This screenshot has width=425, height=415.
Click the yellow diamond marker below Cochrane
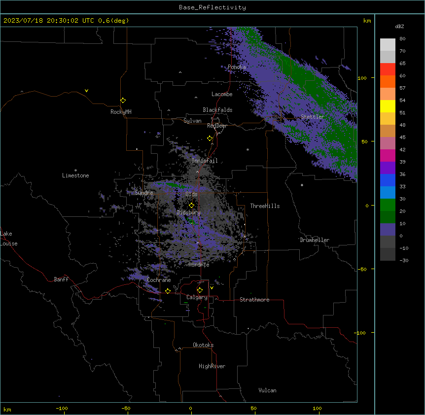[168, 291]
